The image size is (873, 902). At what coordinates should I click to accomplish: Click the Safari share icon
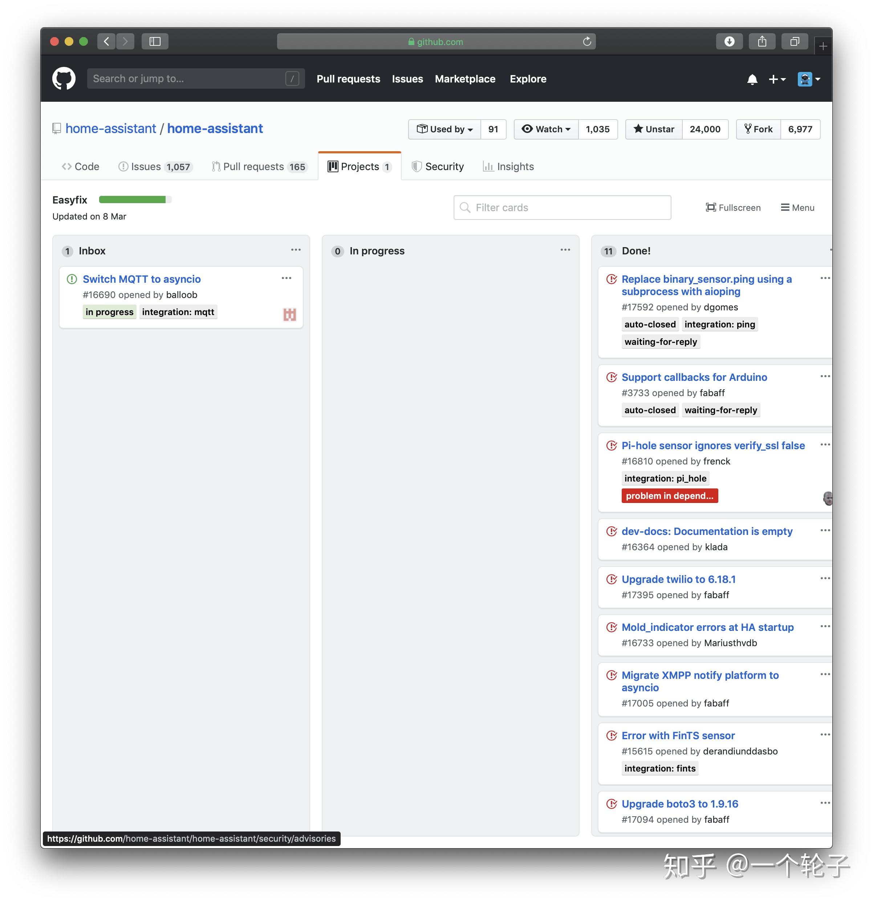click(762, 41)
